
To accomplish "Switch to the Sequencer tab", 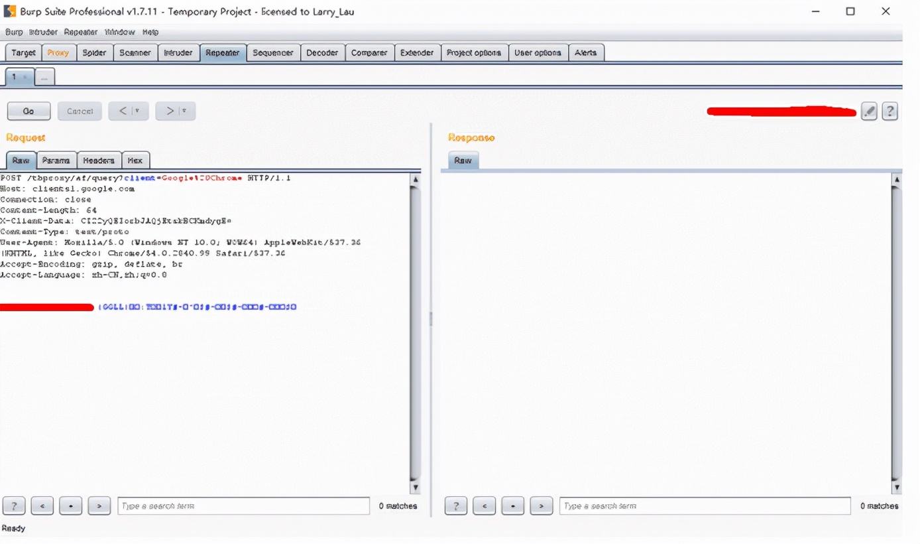I will pyautogui.click(x=273, y=53).
